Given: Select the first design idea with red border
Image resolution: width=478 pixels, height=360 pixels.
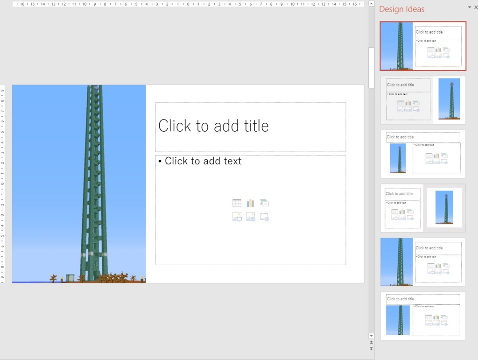Looking at the screenshot, I should tap(423, 46).
